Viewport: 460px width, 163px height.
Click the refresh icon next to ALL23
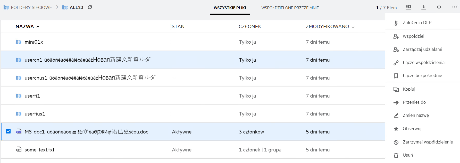(90, 7)
